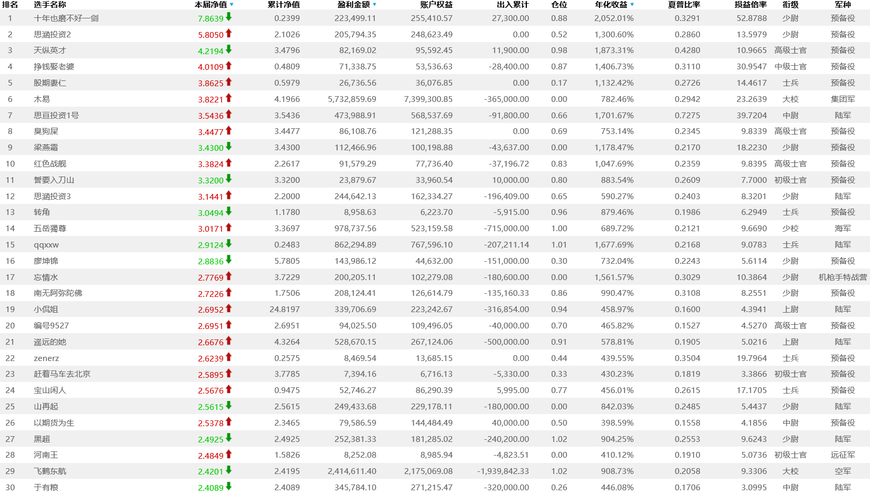Viewport: 870px width, 495px height.
Task: Click red up arrow for 木易
Action: click(x=229, y=98)
